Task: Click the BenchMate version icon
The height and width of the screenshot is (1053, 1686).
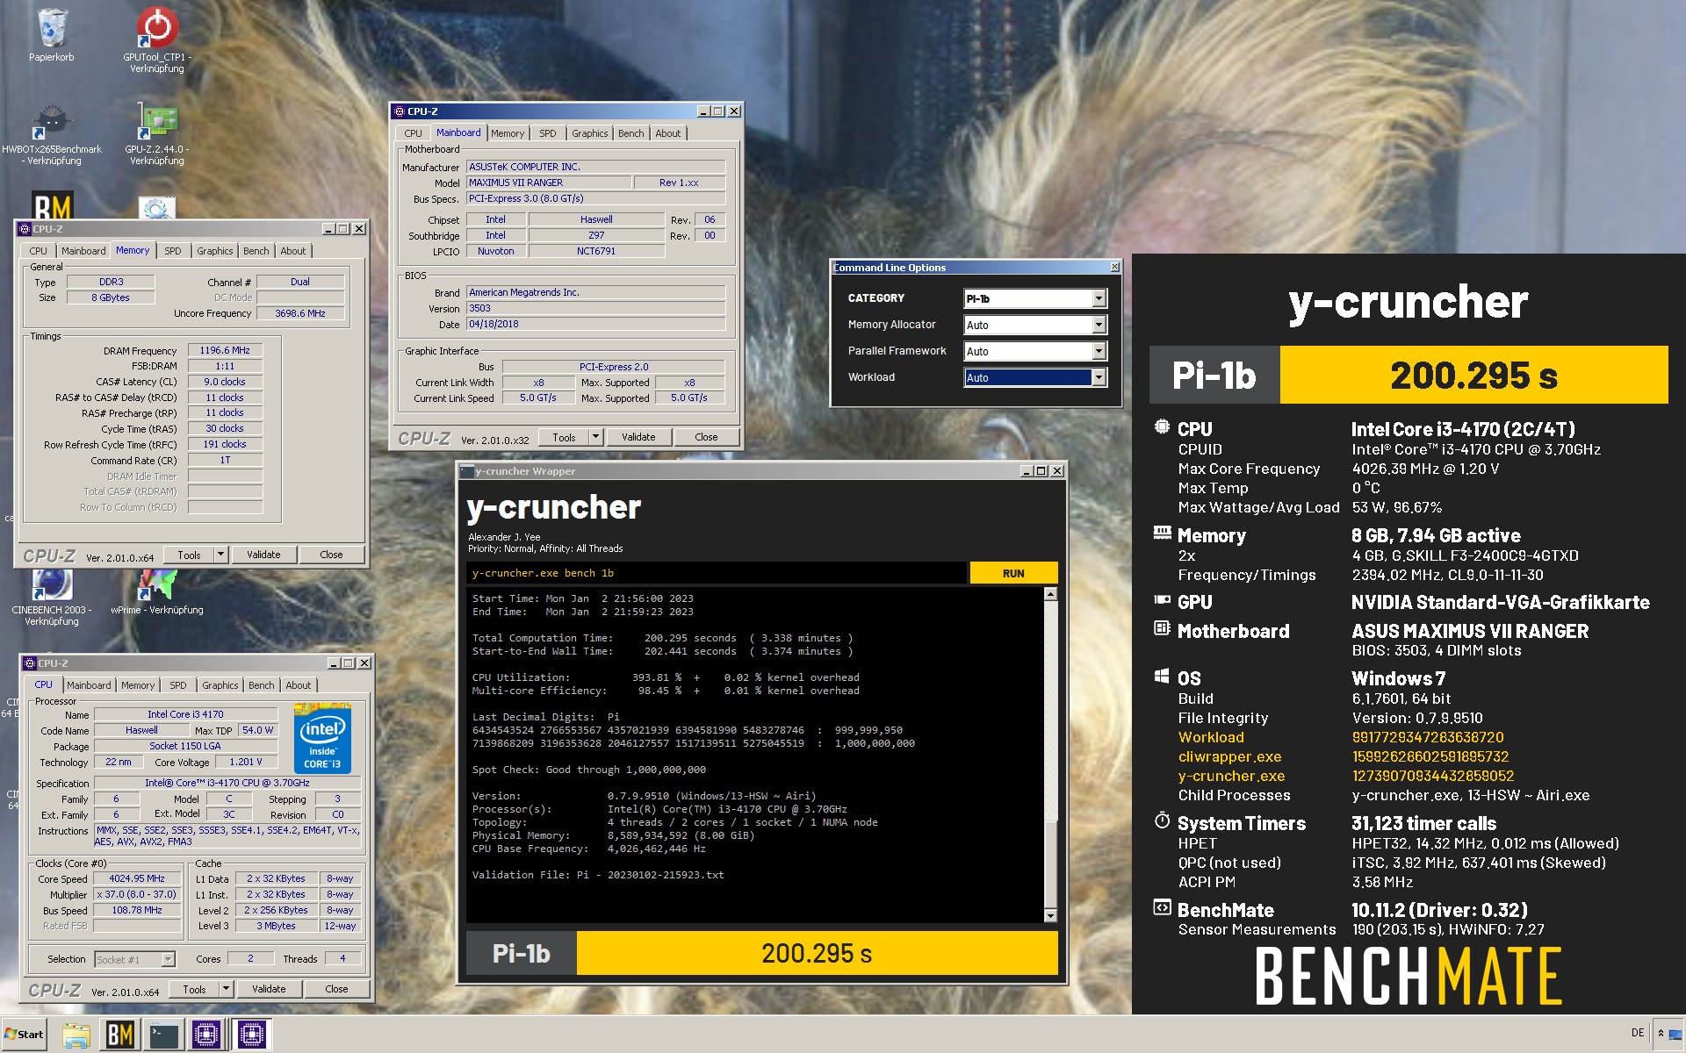Action: 1162,907
